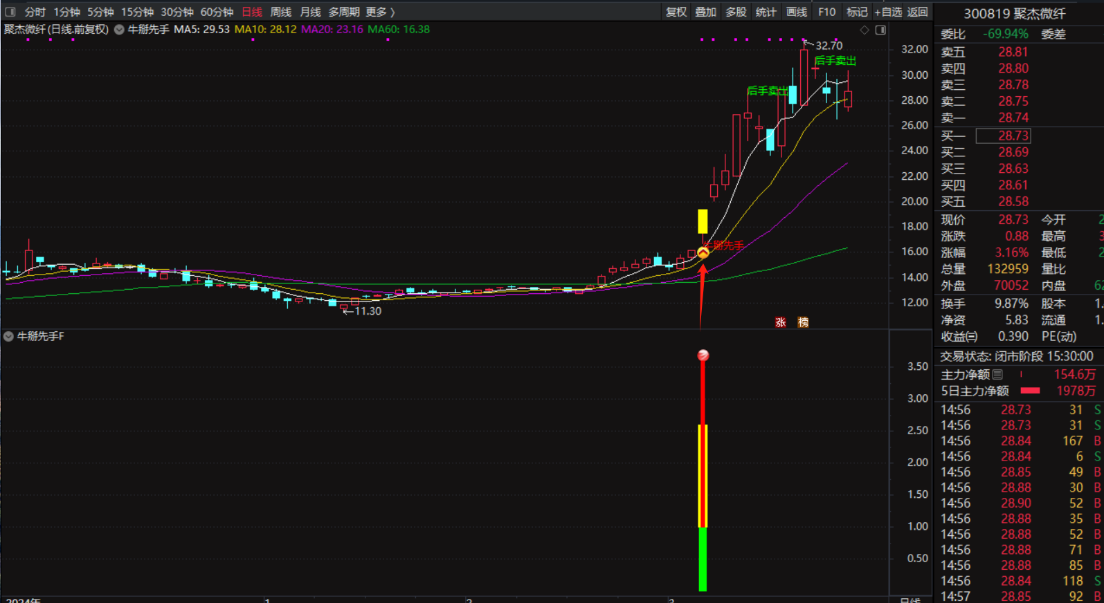Click the 牛掰先手 signal marker on chart
This screenshot has height=603, width=1104.
[x=703, y=253]
